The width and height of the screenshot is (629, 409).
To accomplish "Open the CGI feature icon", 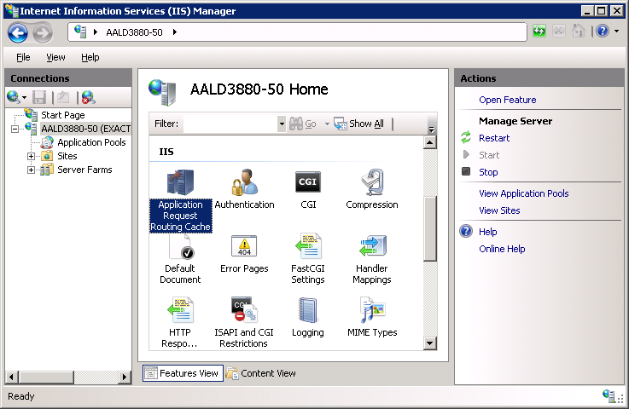I will pyautogui.click(x=308, y=181).
